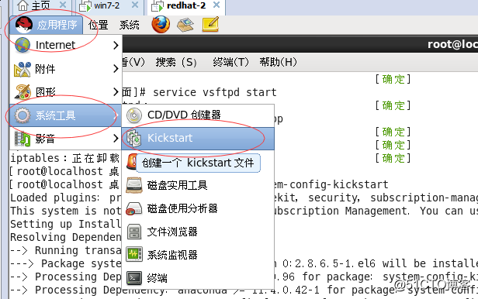The image size is (478, 299).
Task: Open terminal 搜索(S) search menu
Action: (x=176, y=62)
